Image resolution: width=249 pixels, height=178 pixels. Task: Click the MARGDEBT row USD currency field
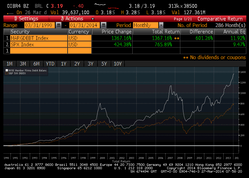click(80, 38)
